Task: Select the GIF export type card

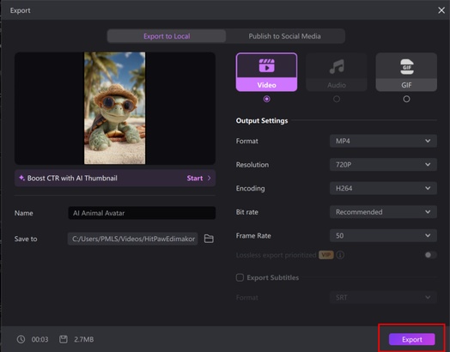Action: coord(406,72)
